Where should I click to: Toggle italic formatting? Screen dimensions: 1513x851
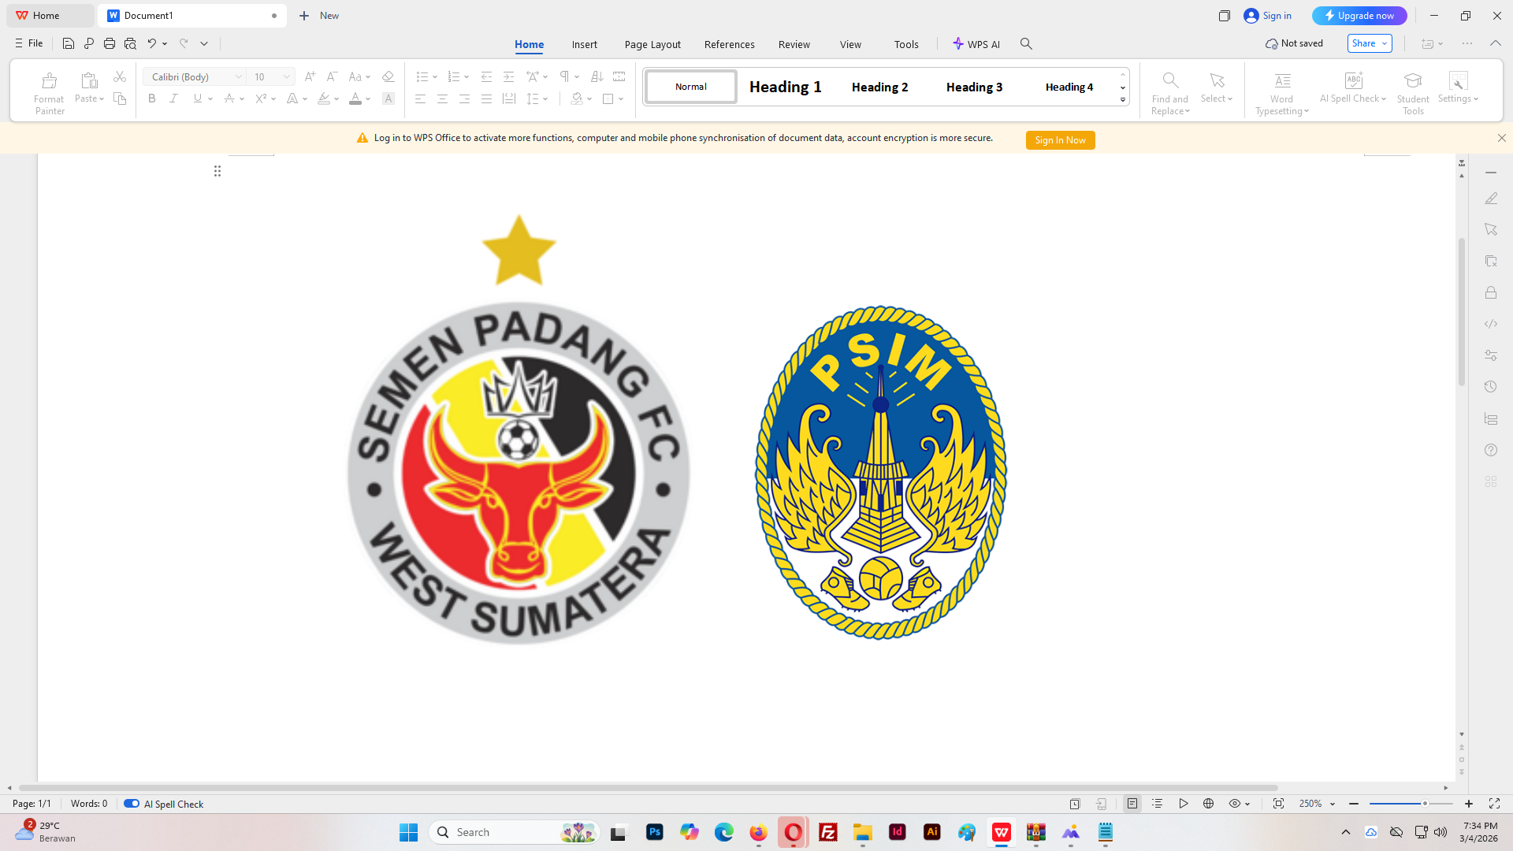point(174,98)
